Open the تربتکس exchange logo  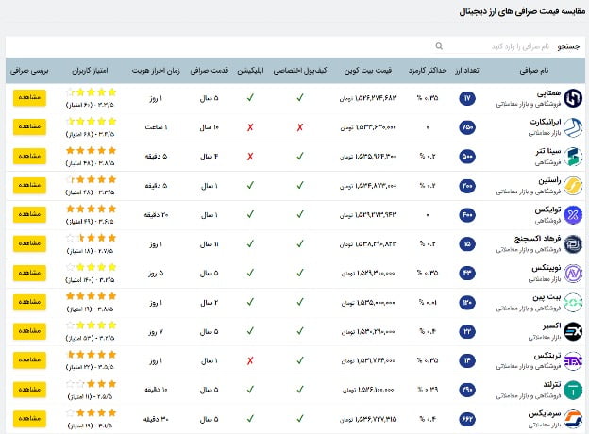coord(573,360)
